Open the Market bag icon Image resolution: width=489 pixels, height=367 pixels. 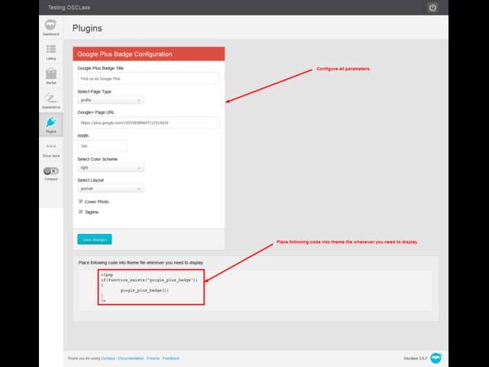(50, 74)
